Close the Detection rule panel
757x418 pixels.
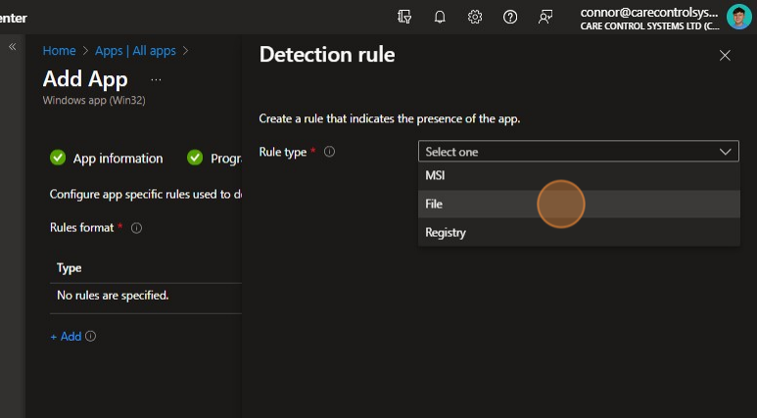(725, 56)
